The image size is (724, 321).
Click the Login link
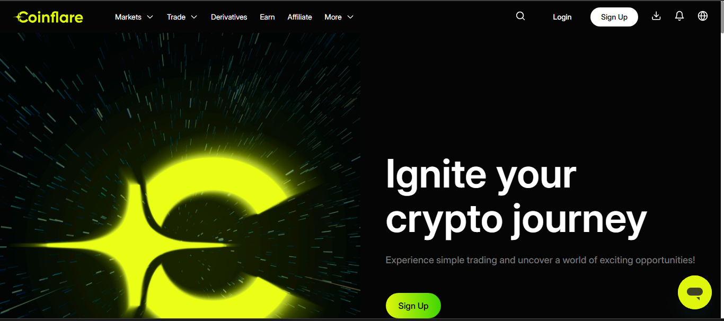tap(562, 17)
